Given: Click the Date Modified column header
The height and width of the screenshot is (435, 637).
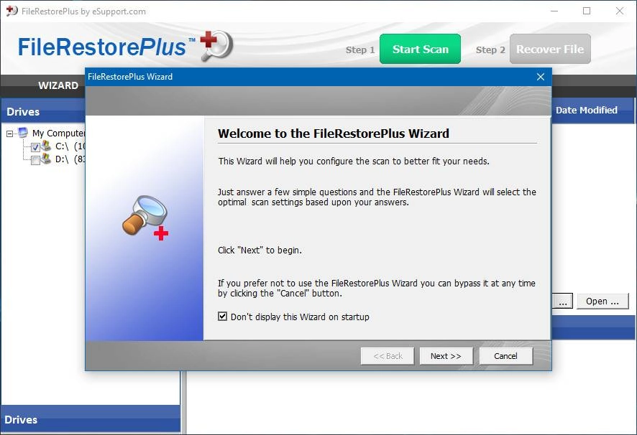Looking at the screenshot, I should [x=586, y=110].
